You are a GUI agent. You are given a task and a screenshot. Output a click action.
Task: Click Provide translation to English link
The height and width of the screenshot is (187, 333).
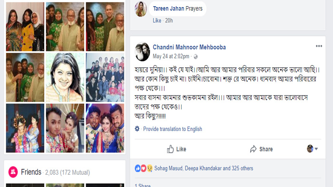[172, 129]
